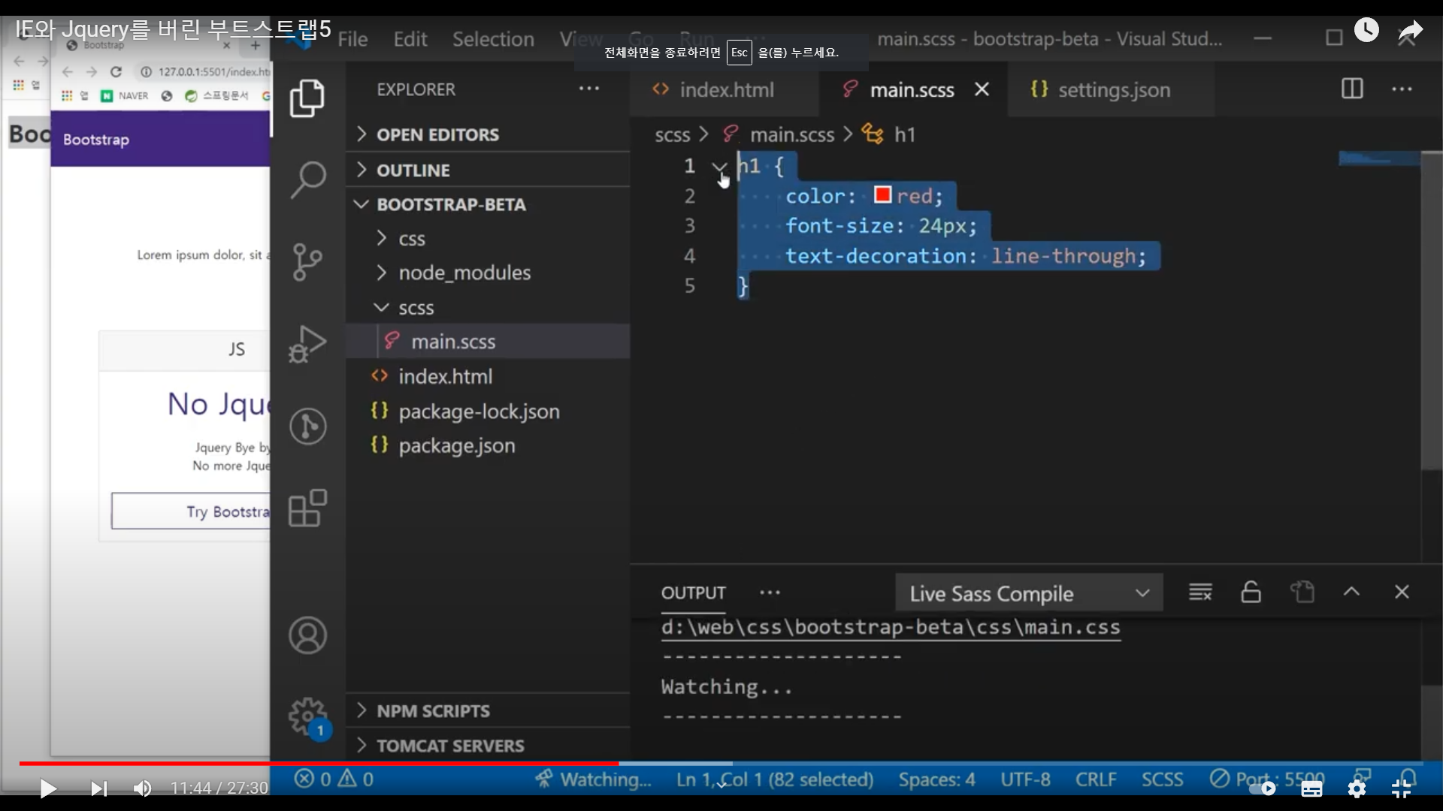Open the Edit menu
The height and width of the screenshot is (811, 1443).
coord(410,39)
